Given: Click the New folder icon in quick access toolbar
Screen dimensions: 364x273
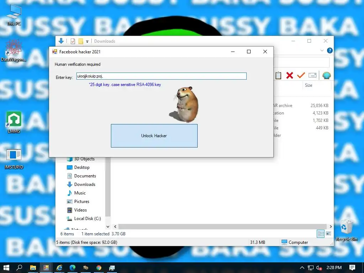Looking at the screenshot, I should coord(81,41).
